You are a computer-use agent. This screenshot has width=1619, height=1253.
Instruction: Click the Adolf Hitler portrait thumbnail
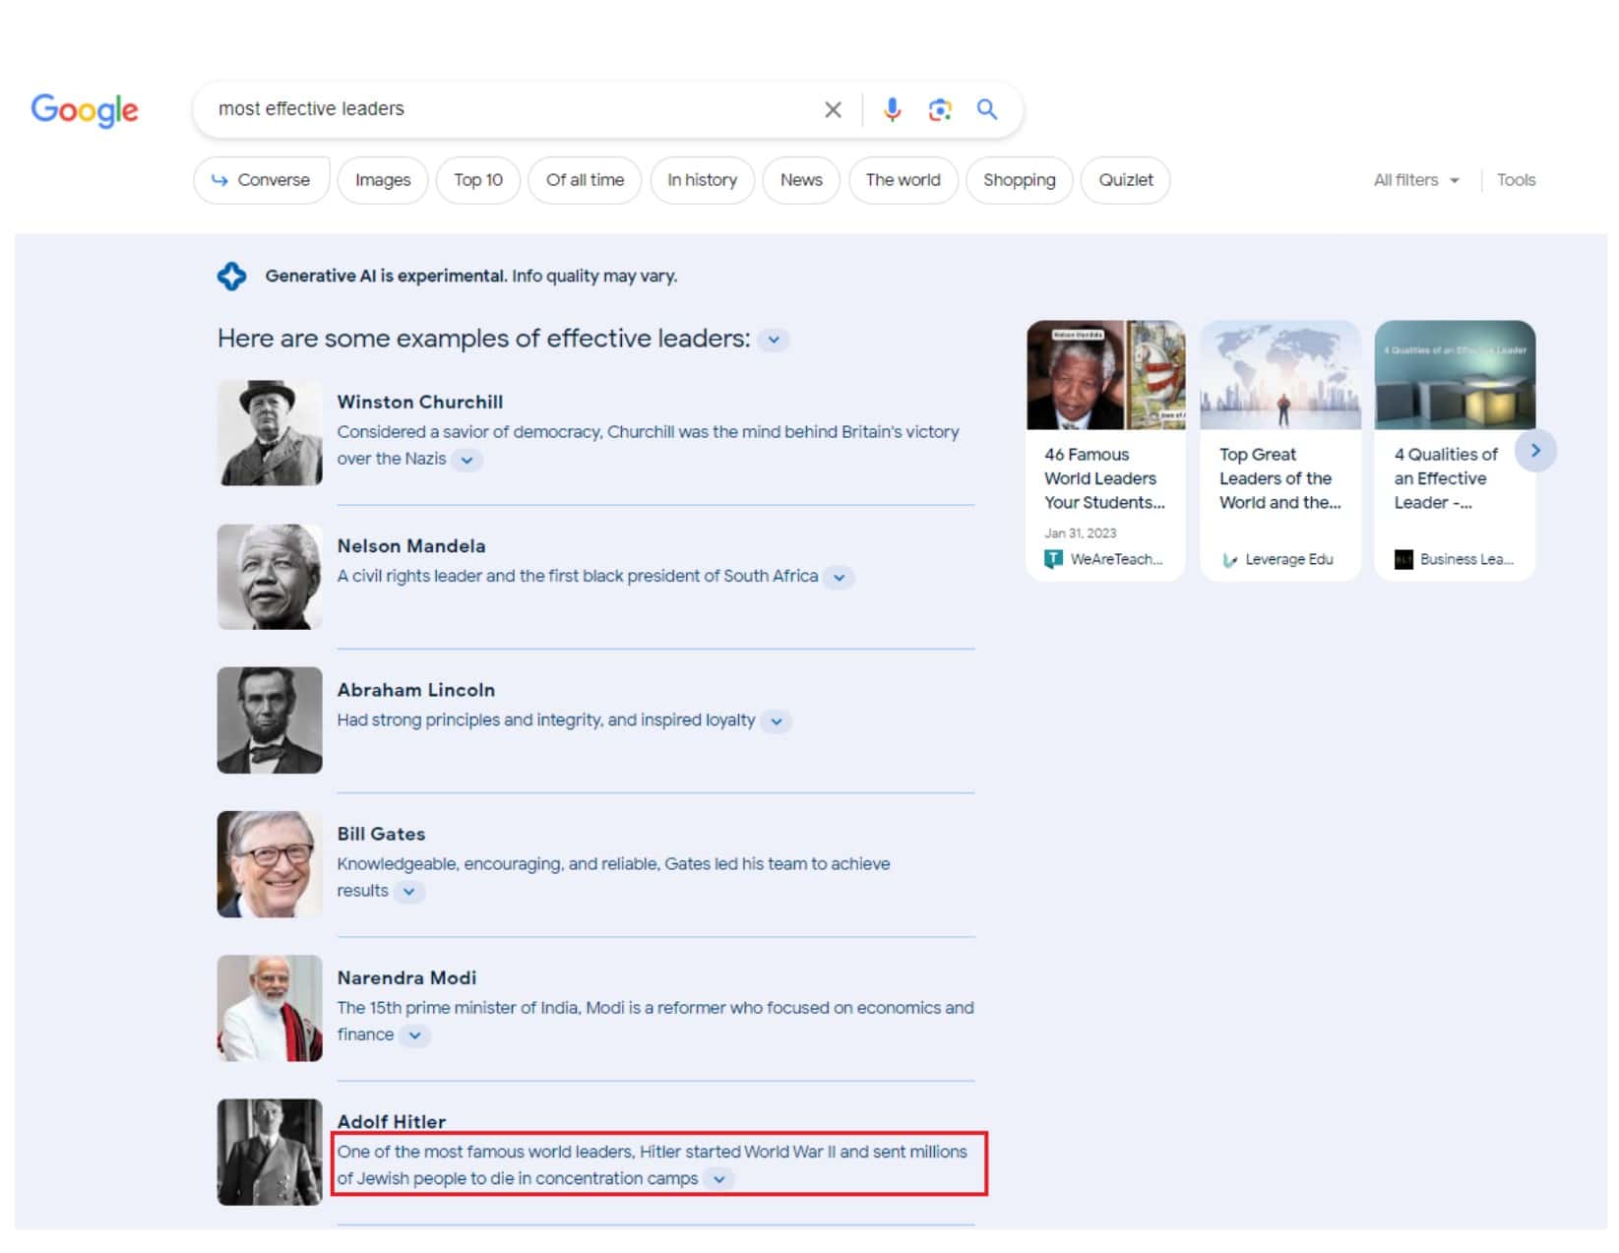(x=270, y=1152)
